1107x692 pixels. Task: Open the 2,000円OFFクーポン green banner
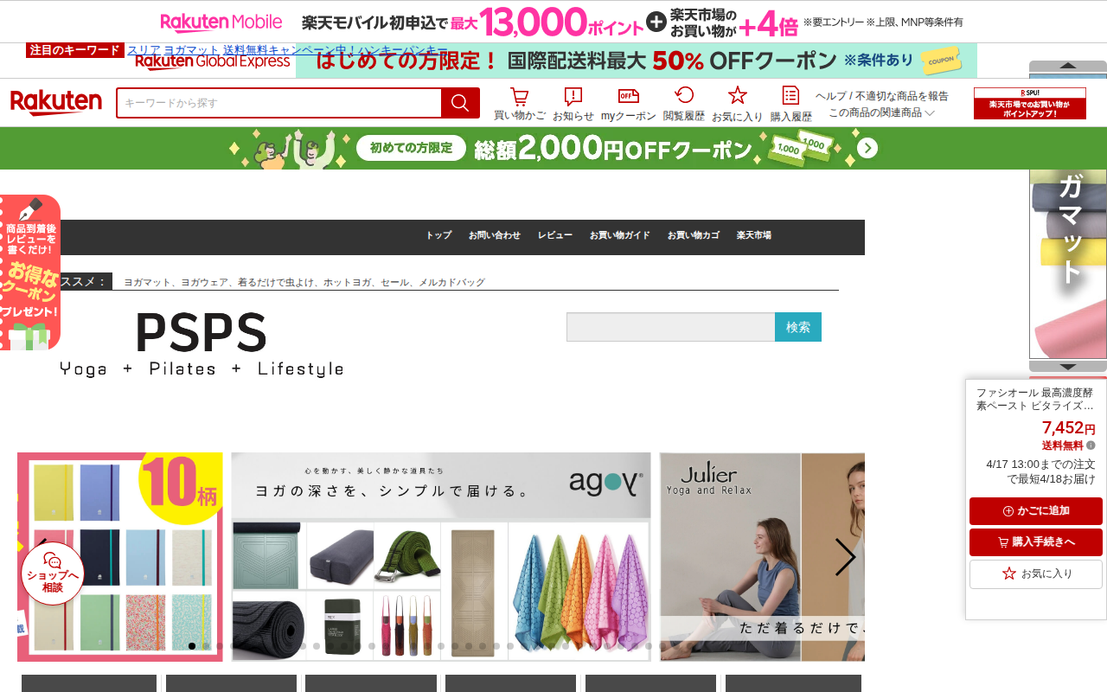pos(553,149)
